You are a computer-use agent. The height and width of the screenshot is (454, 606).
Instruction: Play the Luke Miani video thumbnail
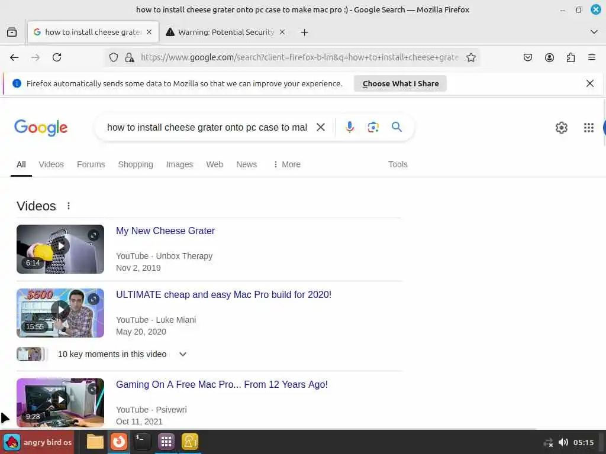(60, 313)
